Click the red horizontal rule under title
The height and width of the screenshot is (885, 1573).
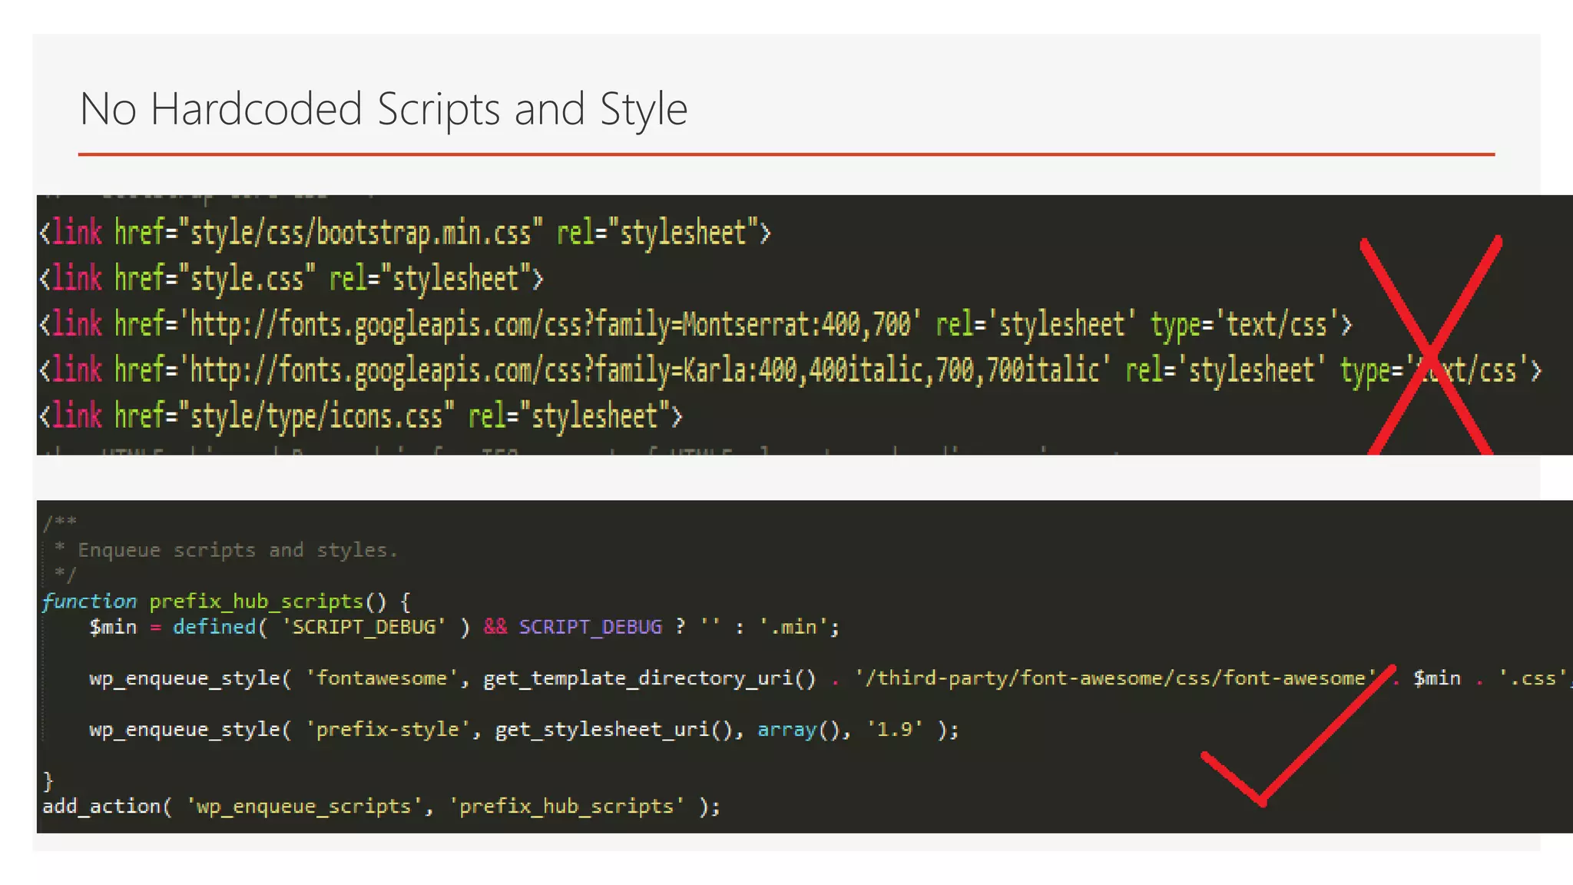pyautogui.click(x=786, y=154)
